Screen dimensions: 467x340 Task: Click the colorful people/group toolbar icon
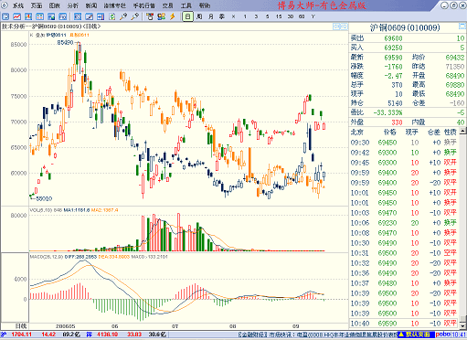tap(161, 16)
